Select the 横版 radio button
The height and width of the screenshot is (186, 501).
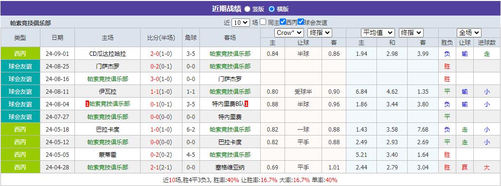click(x=271, y=9)
